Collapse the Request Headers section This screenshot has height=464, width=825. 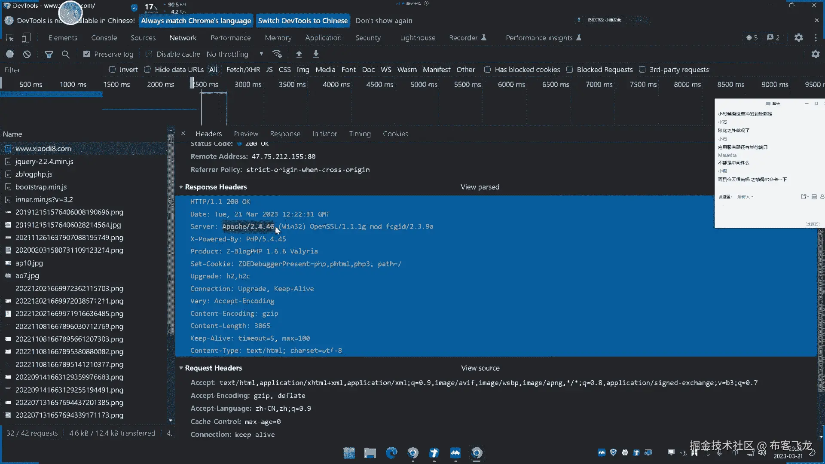(x=181, y=368)
